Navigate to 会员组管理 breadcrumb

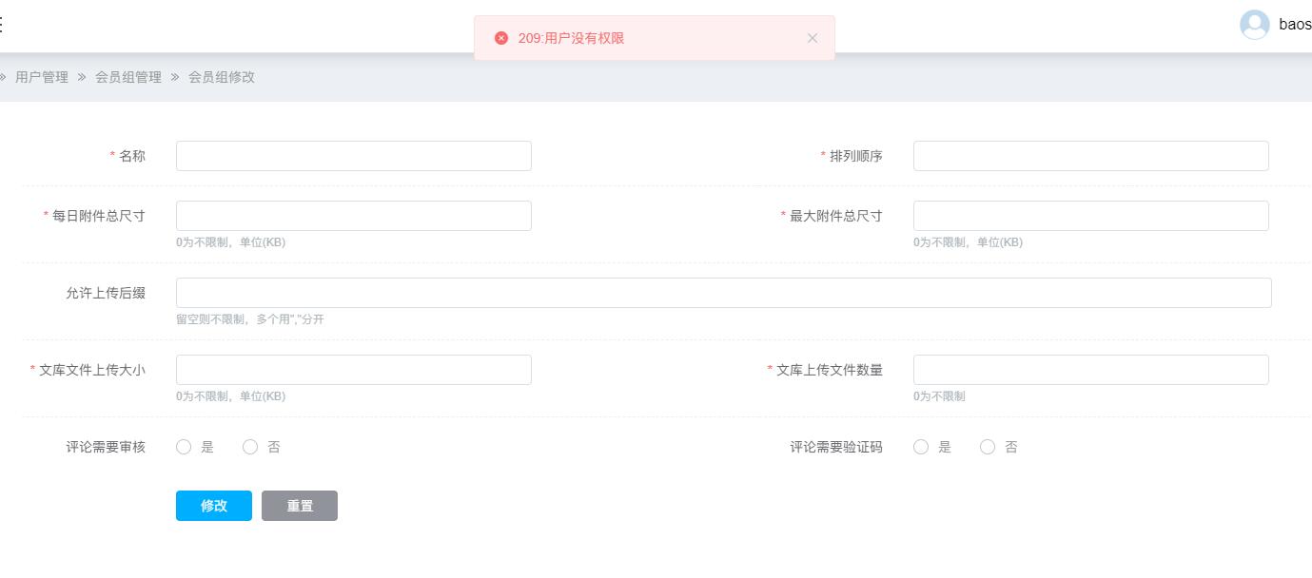pos(128,77)
